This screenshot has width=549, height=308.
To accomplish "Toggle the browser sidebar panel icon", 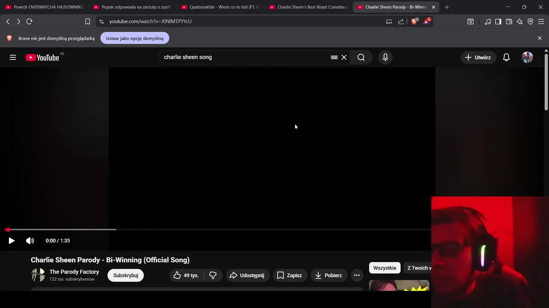I will 498,21.
